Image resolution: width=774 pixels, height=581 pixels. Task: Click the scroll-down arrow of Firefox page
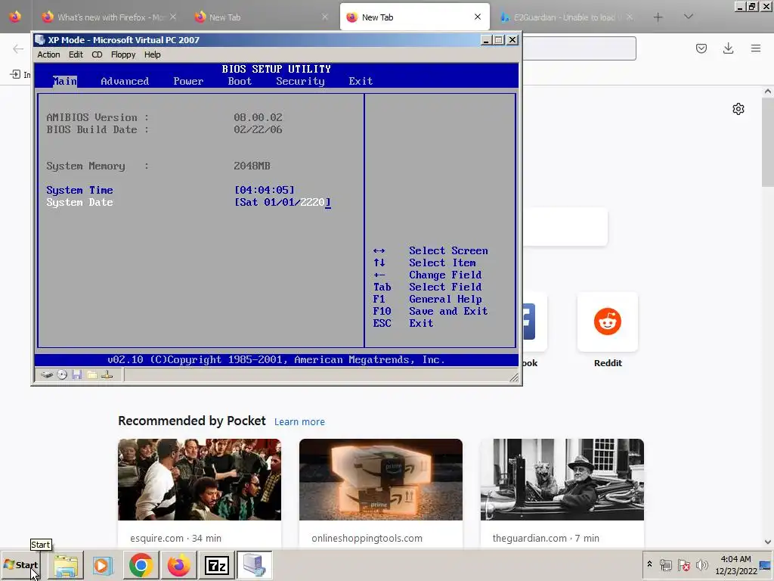tap(767, 542)
